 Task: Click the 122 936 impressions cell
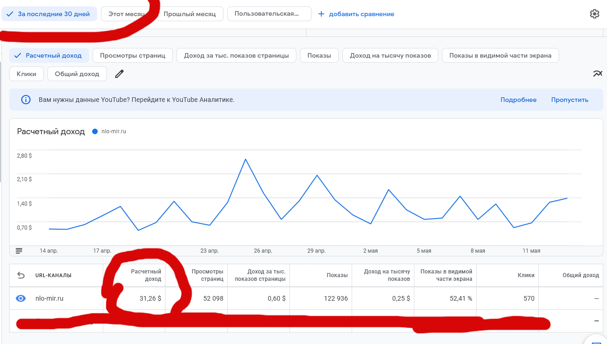pos(335,298)
